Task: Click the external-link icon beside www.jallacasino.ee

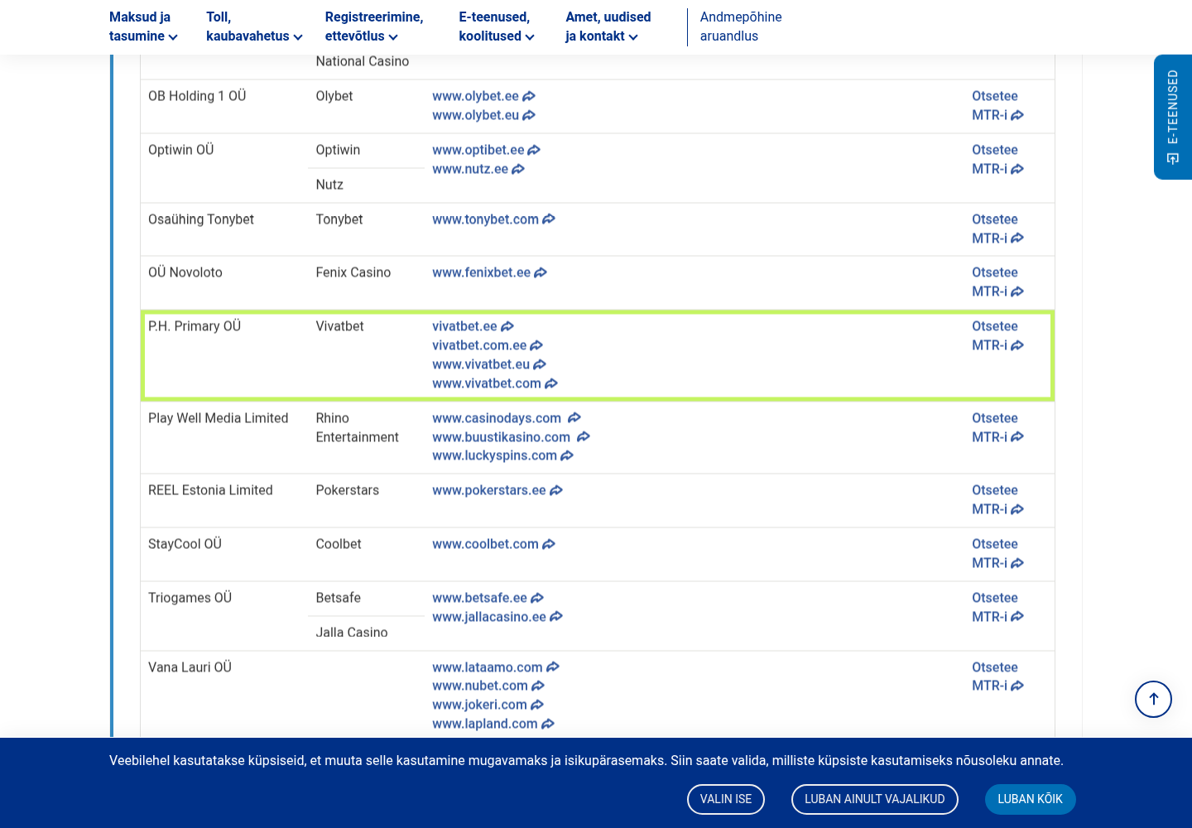Action: [556, 617]
